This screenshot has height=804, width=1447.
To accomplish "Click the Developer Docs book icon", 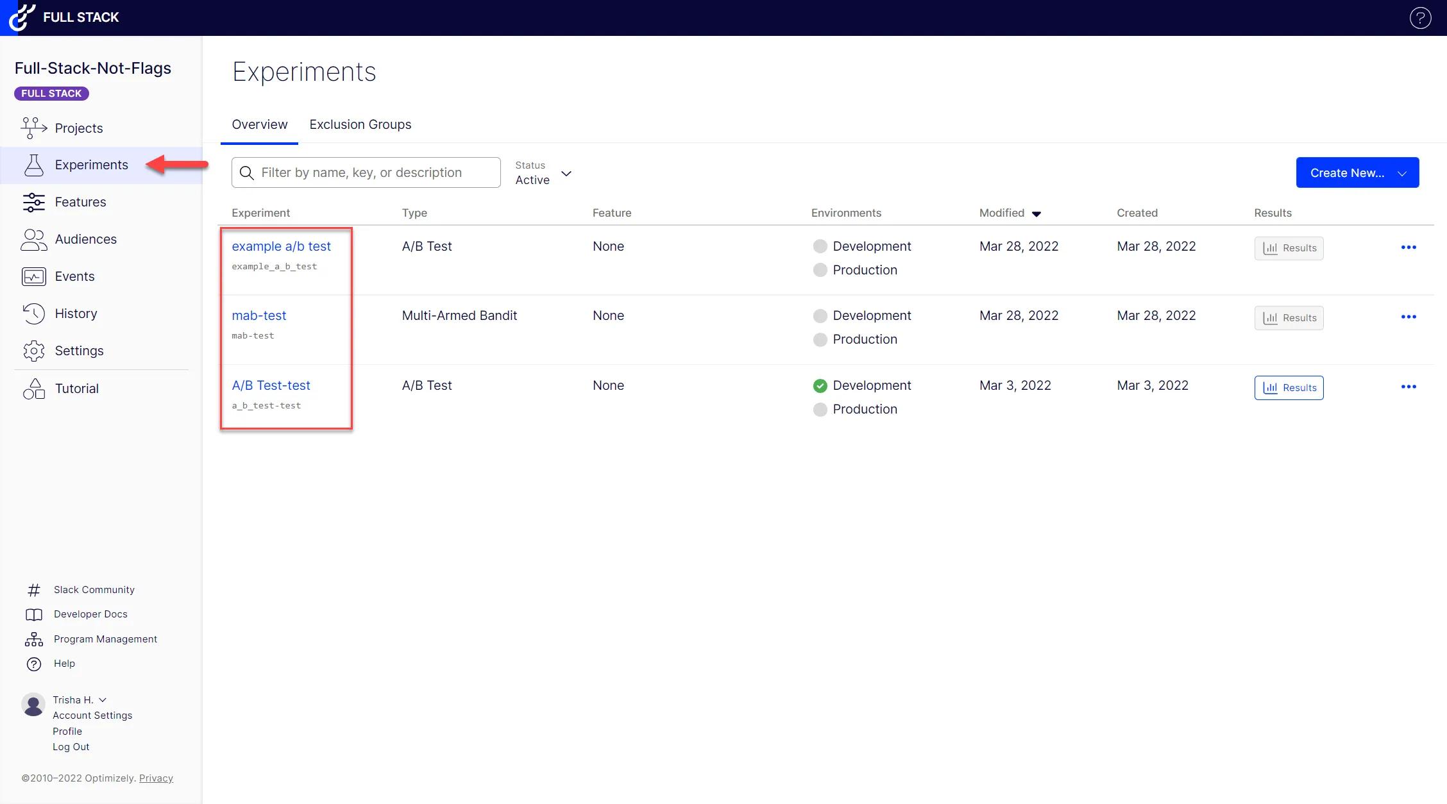I will pyautogui.click(x=34, y=614).
